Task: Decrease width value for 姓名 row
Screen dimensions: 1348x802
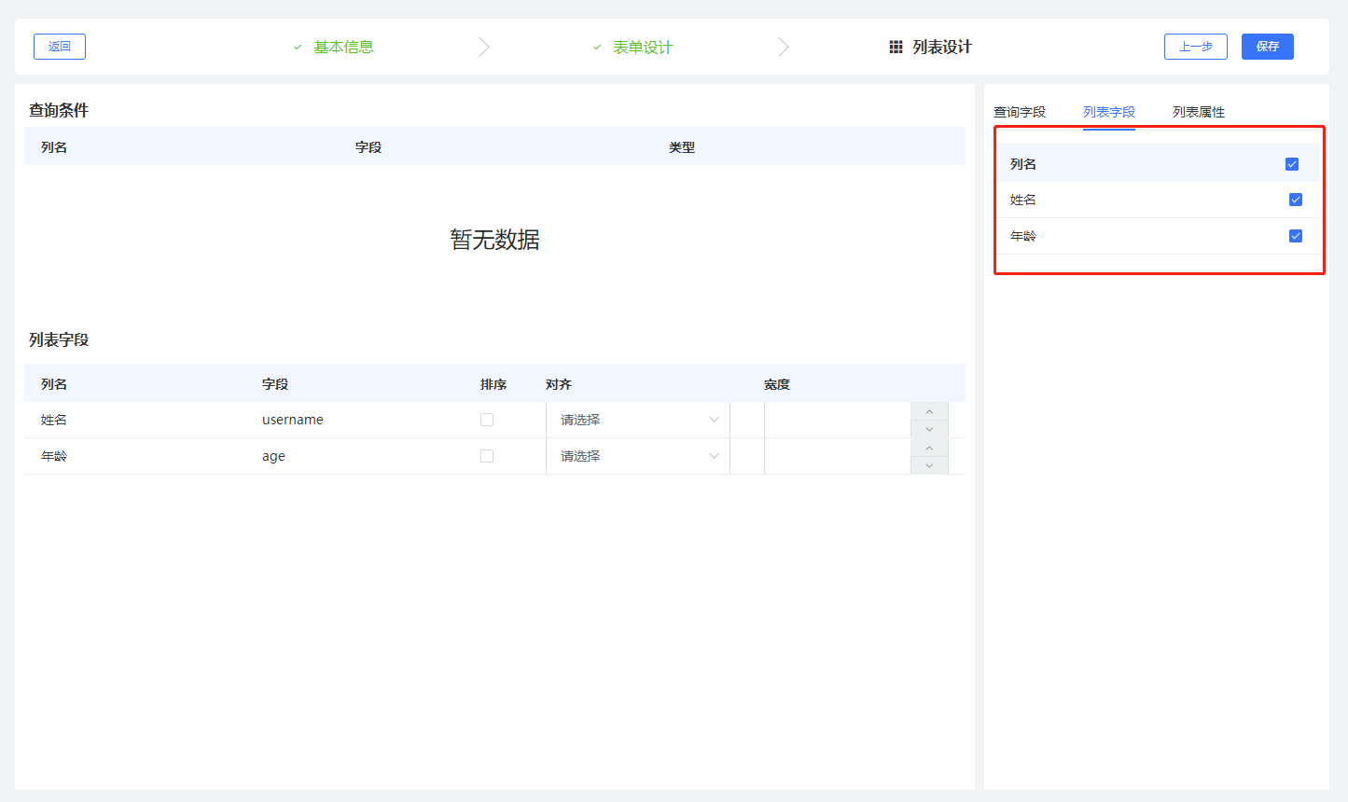Action: 929,429
